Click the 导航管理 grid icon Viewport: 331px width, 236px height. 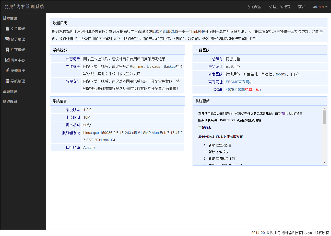coord(7,81)
